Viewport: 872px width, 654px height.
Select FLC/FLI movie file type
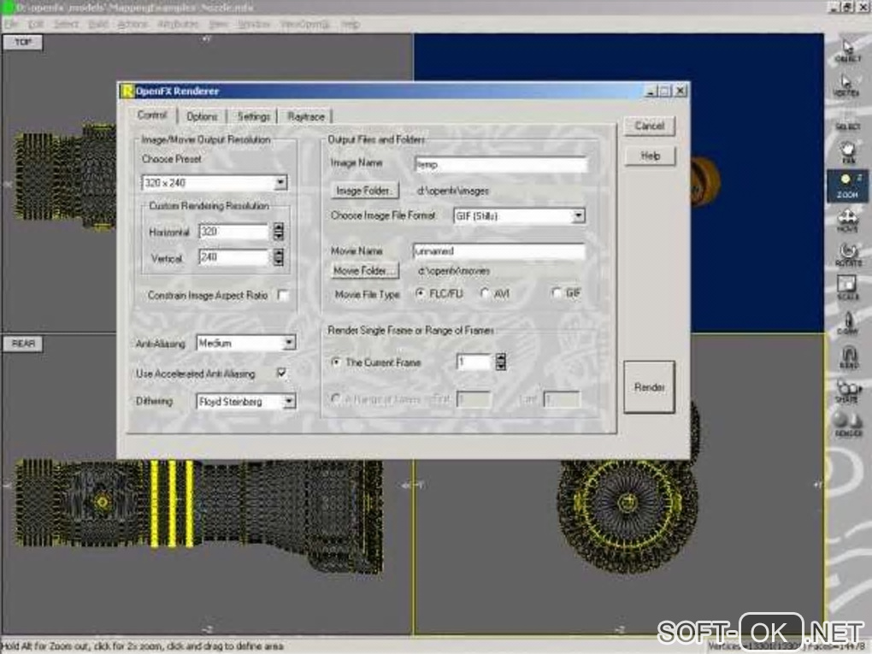[x=421, y=293]
